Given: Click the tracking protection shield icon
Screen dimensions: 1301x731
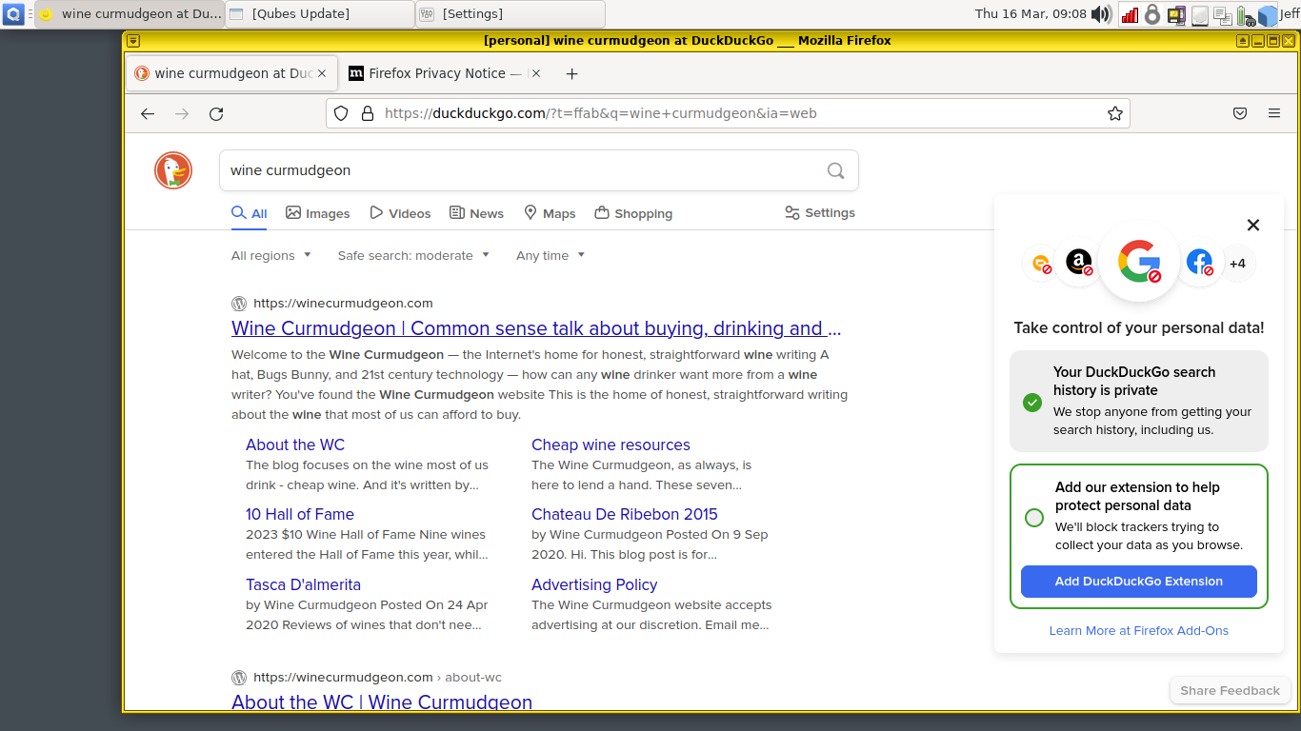Looking at the screenshot, I should tap(341, 113).
